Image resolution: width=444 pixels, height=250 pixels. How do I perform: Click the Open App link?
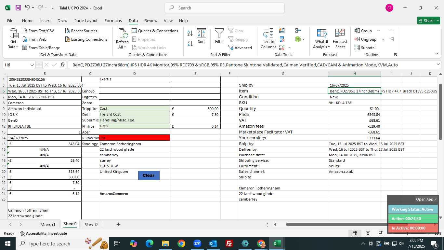point(426,199)
